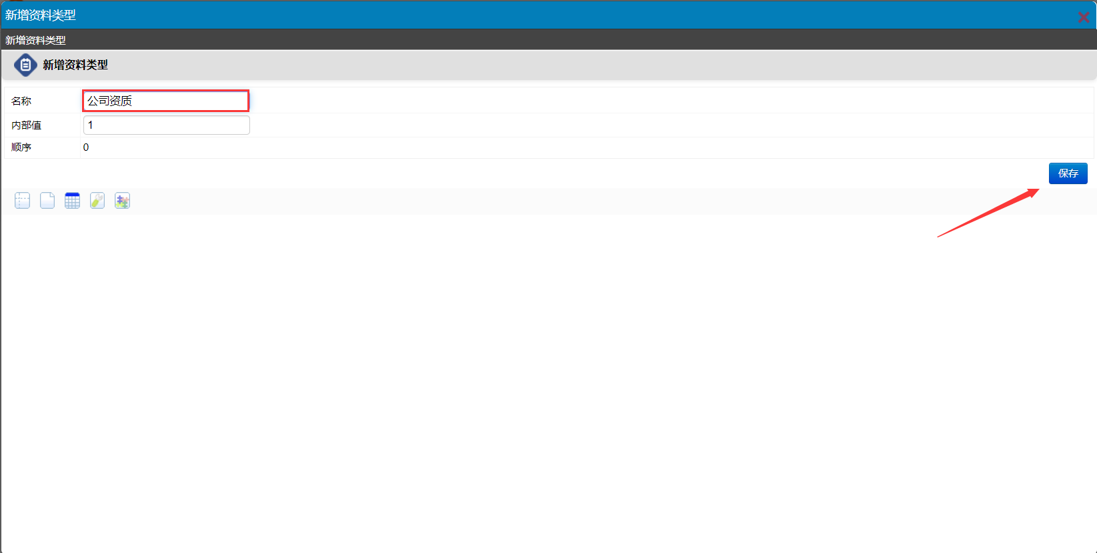The image size is (1097, 553).
Task: Click the blue clipboard icon beside the heading
Action: coord(25,65)
